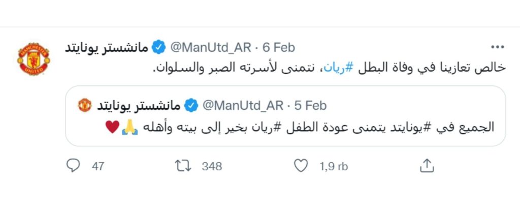Click the reply speech bubble icon
This screenshot has height=210, width=520.
point(73,165)
